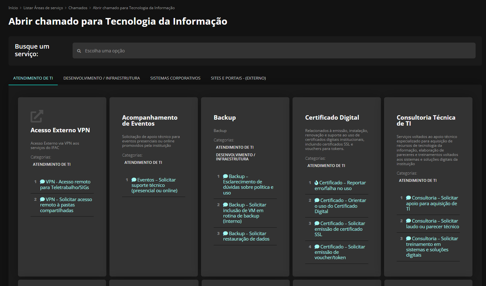
Task: Open Listar Áreas de serviço breadcrumb
Action: pyautogui.click(x=43, y=8)
